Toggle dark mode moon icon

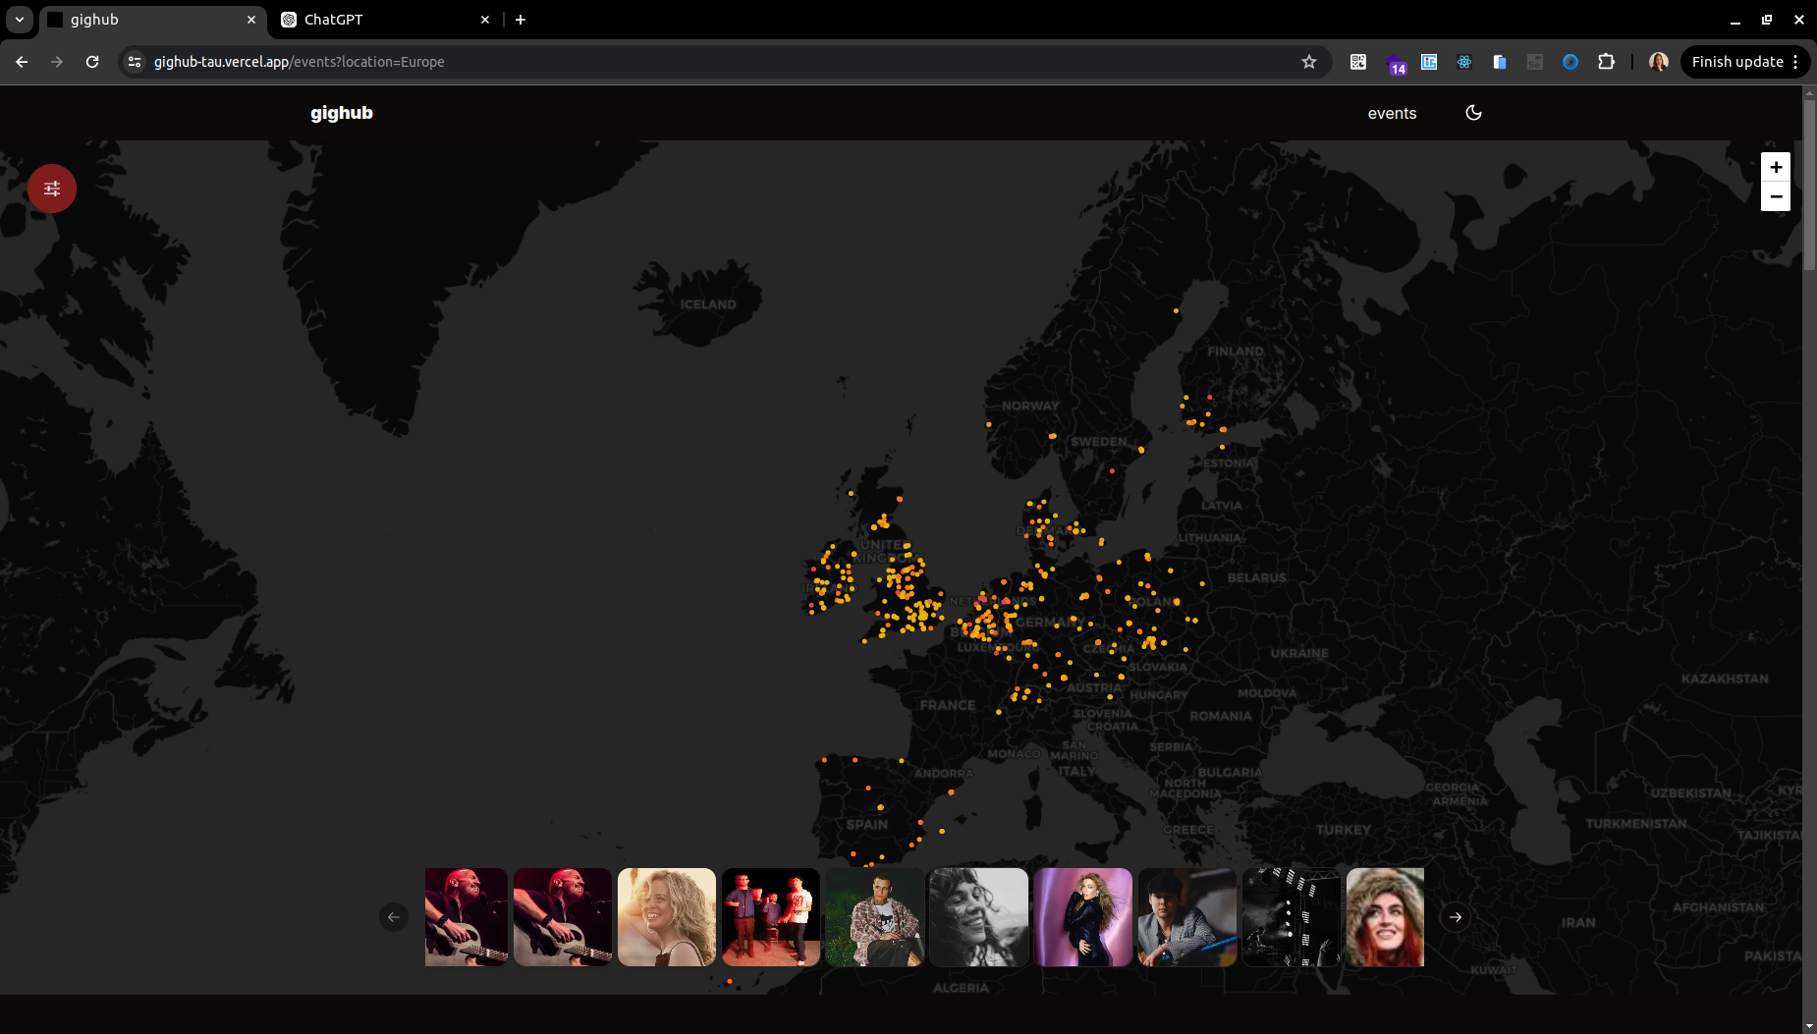1473,113
